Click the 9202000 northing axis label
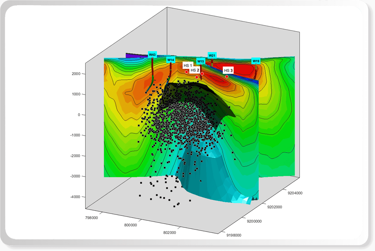Image resolution: width=375 pixels, height=251 pixels. pyautogui.click(x=274, y=207)
